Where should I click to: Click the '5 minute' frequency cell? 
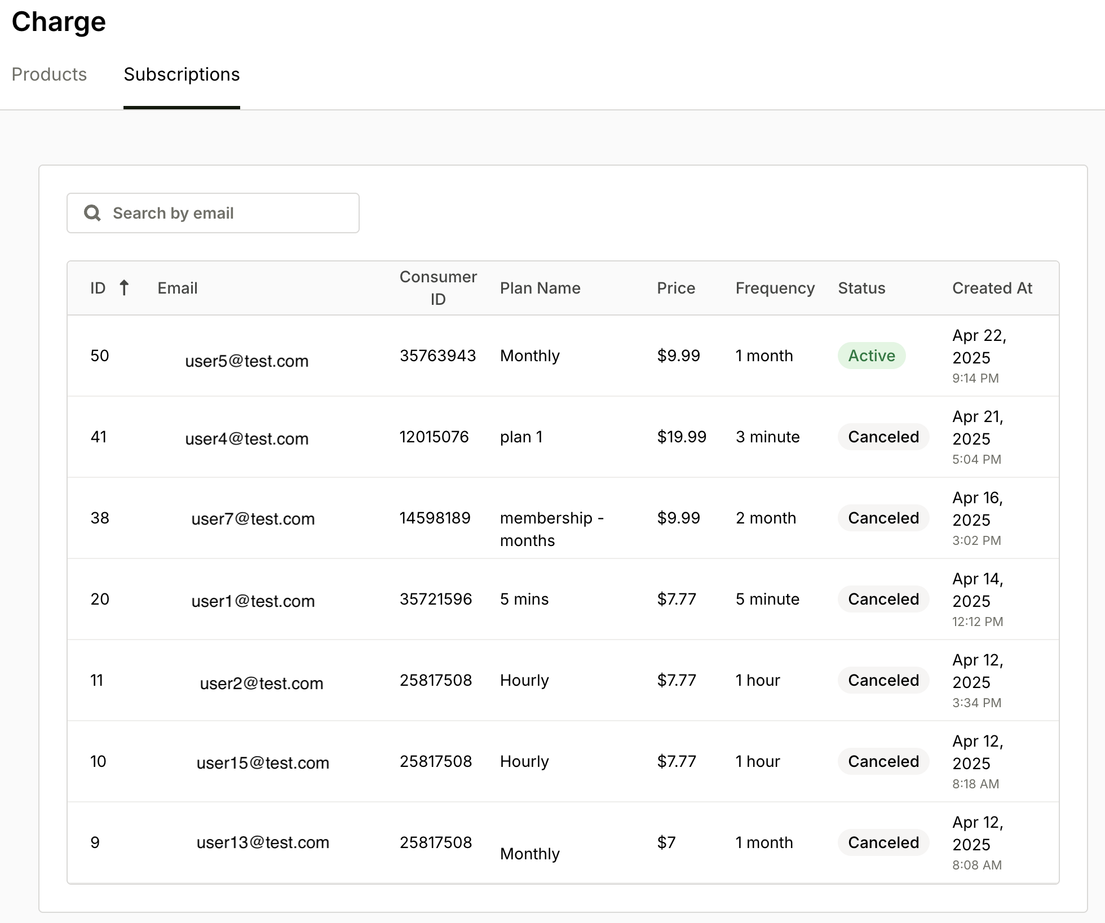click(768, 599)
